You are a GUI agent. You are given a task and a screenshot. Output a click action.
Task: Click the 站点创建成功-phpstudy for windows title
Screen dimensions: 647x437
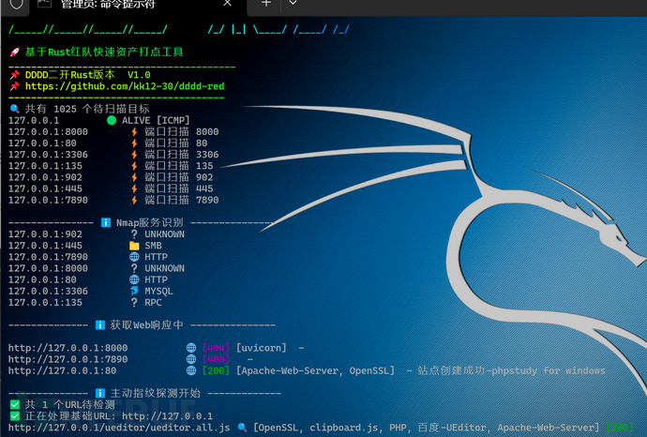coord(512,370)
